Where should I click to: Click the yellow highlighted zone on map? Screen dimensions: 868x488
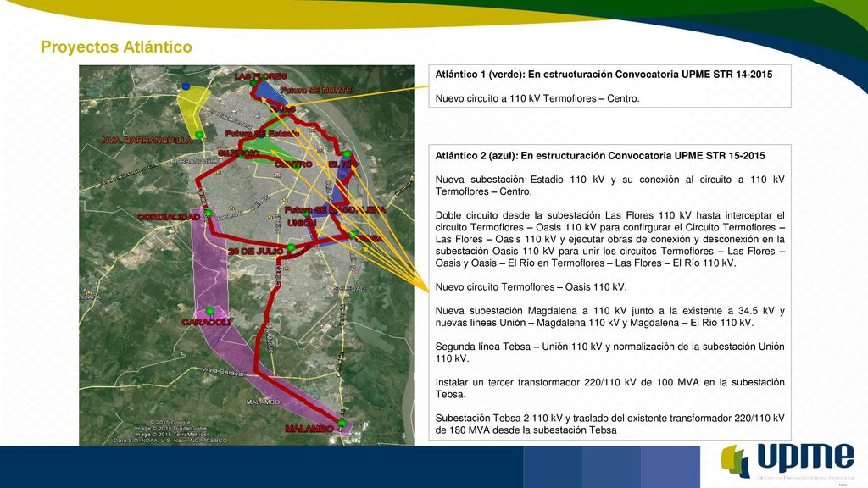point(192,109)
